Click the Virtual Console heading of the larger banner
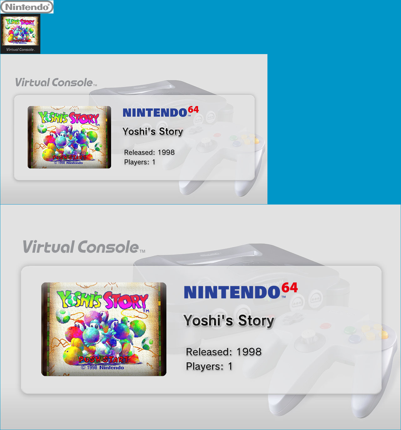The image size is (401, 430). (84, 247)
